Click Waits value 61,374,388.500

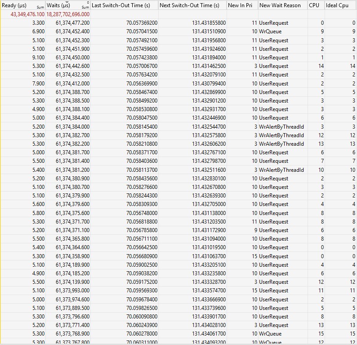(x=73, y=101)
